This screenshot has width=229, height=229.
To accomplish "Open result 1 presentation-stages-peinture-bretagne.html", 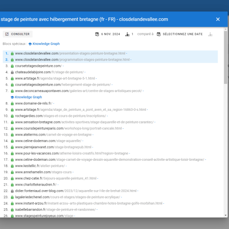I will 70,54.
